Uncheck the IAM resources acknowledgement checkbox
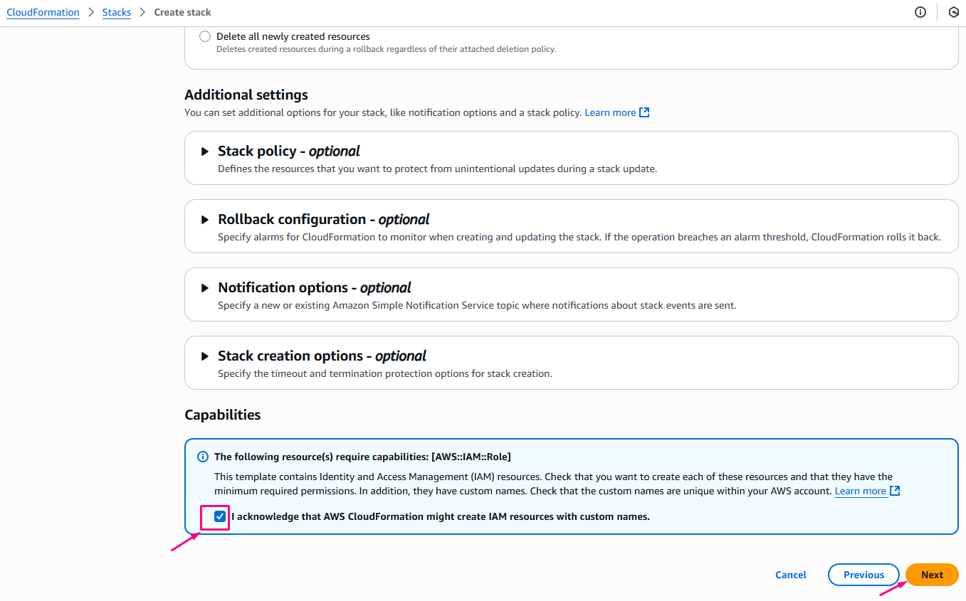The width and height of the screenshot is (966, 601). (x=220, y=516)
